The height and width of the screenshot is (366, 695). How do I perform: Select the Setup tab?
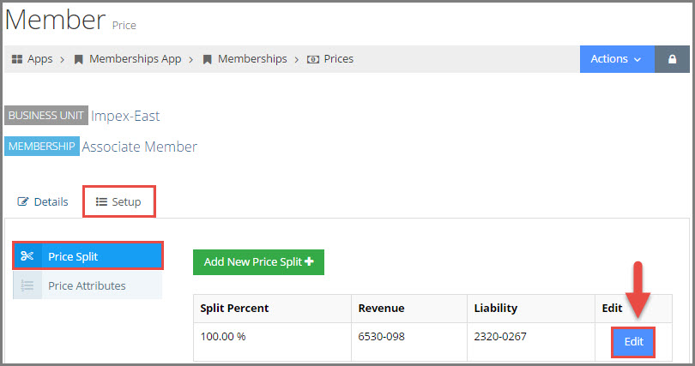tap(118, 201)
